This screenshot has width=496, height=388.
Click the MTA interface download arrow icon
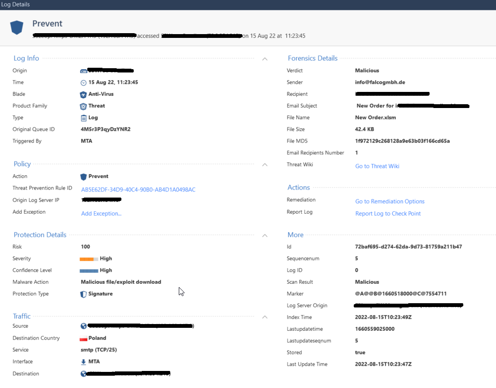pos(83,362)
